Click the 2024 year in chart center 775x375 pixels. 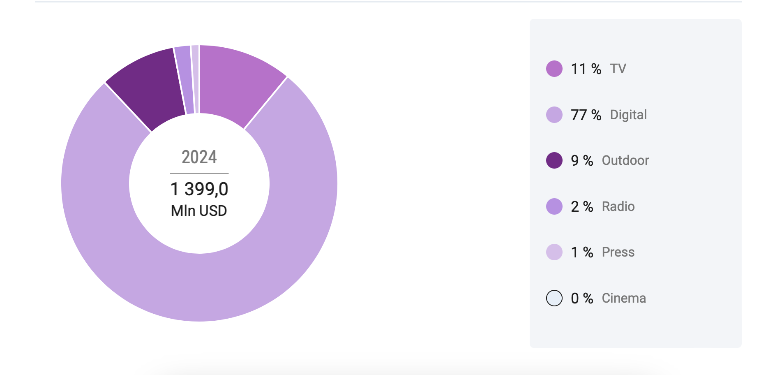[199, 157]
